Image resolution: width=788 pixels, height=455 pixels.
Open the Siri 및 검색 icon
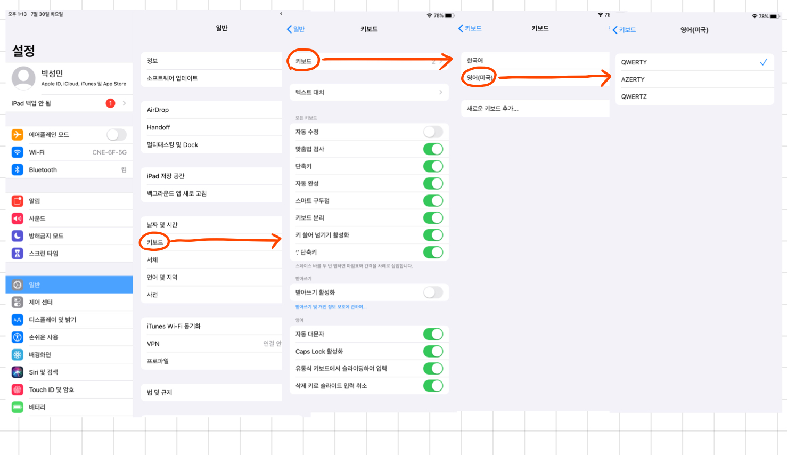tap(18, 372)
